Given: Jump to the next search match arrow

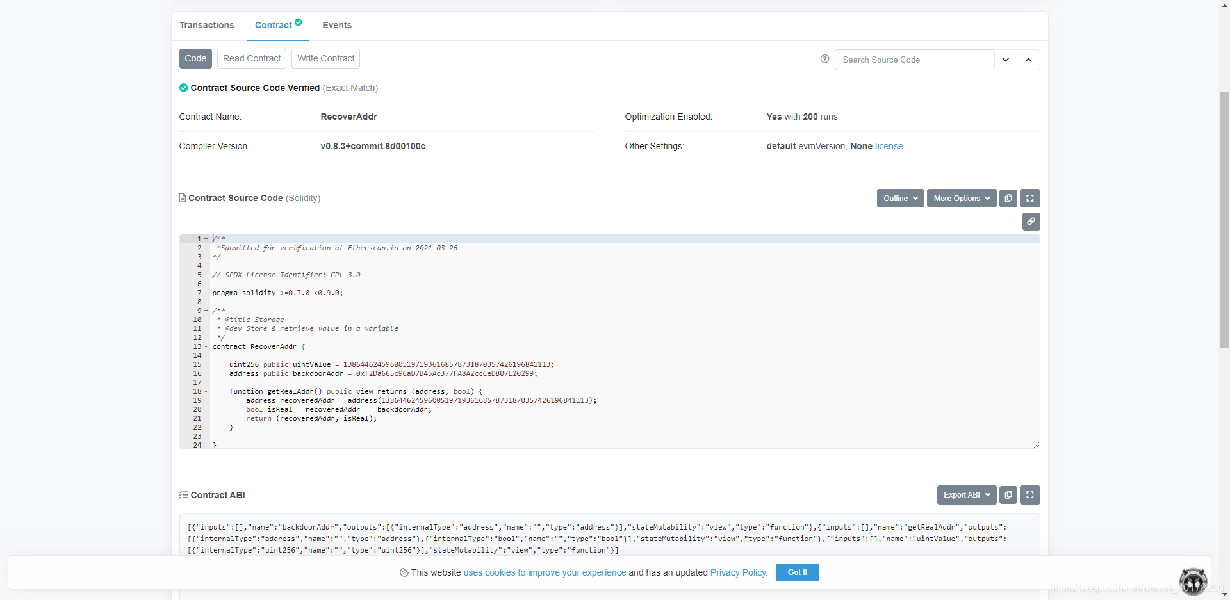Looking at the screenshot, I should coord(1006,60).
